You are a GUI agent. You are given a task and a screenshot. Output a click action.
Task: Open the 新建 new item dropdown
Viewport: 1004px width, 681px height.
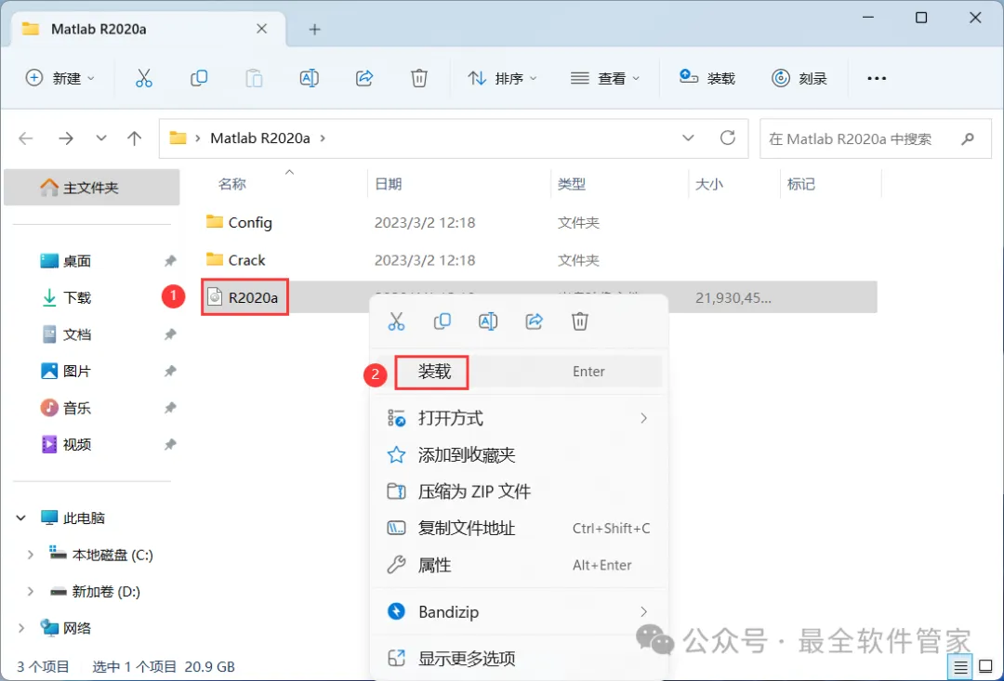click(x=59, y=78)
